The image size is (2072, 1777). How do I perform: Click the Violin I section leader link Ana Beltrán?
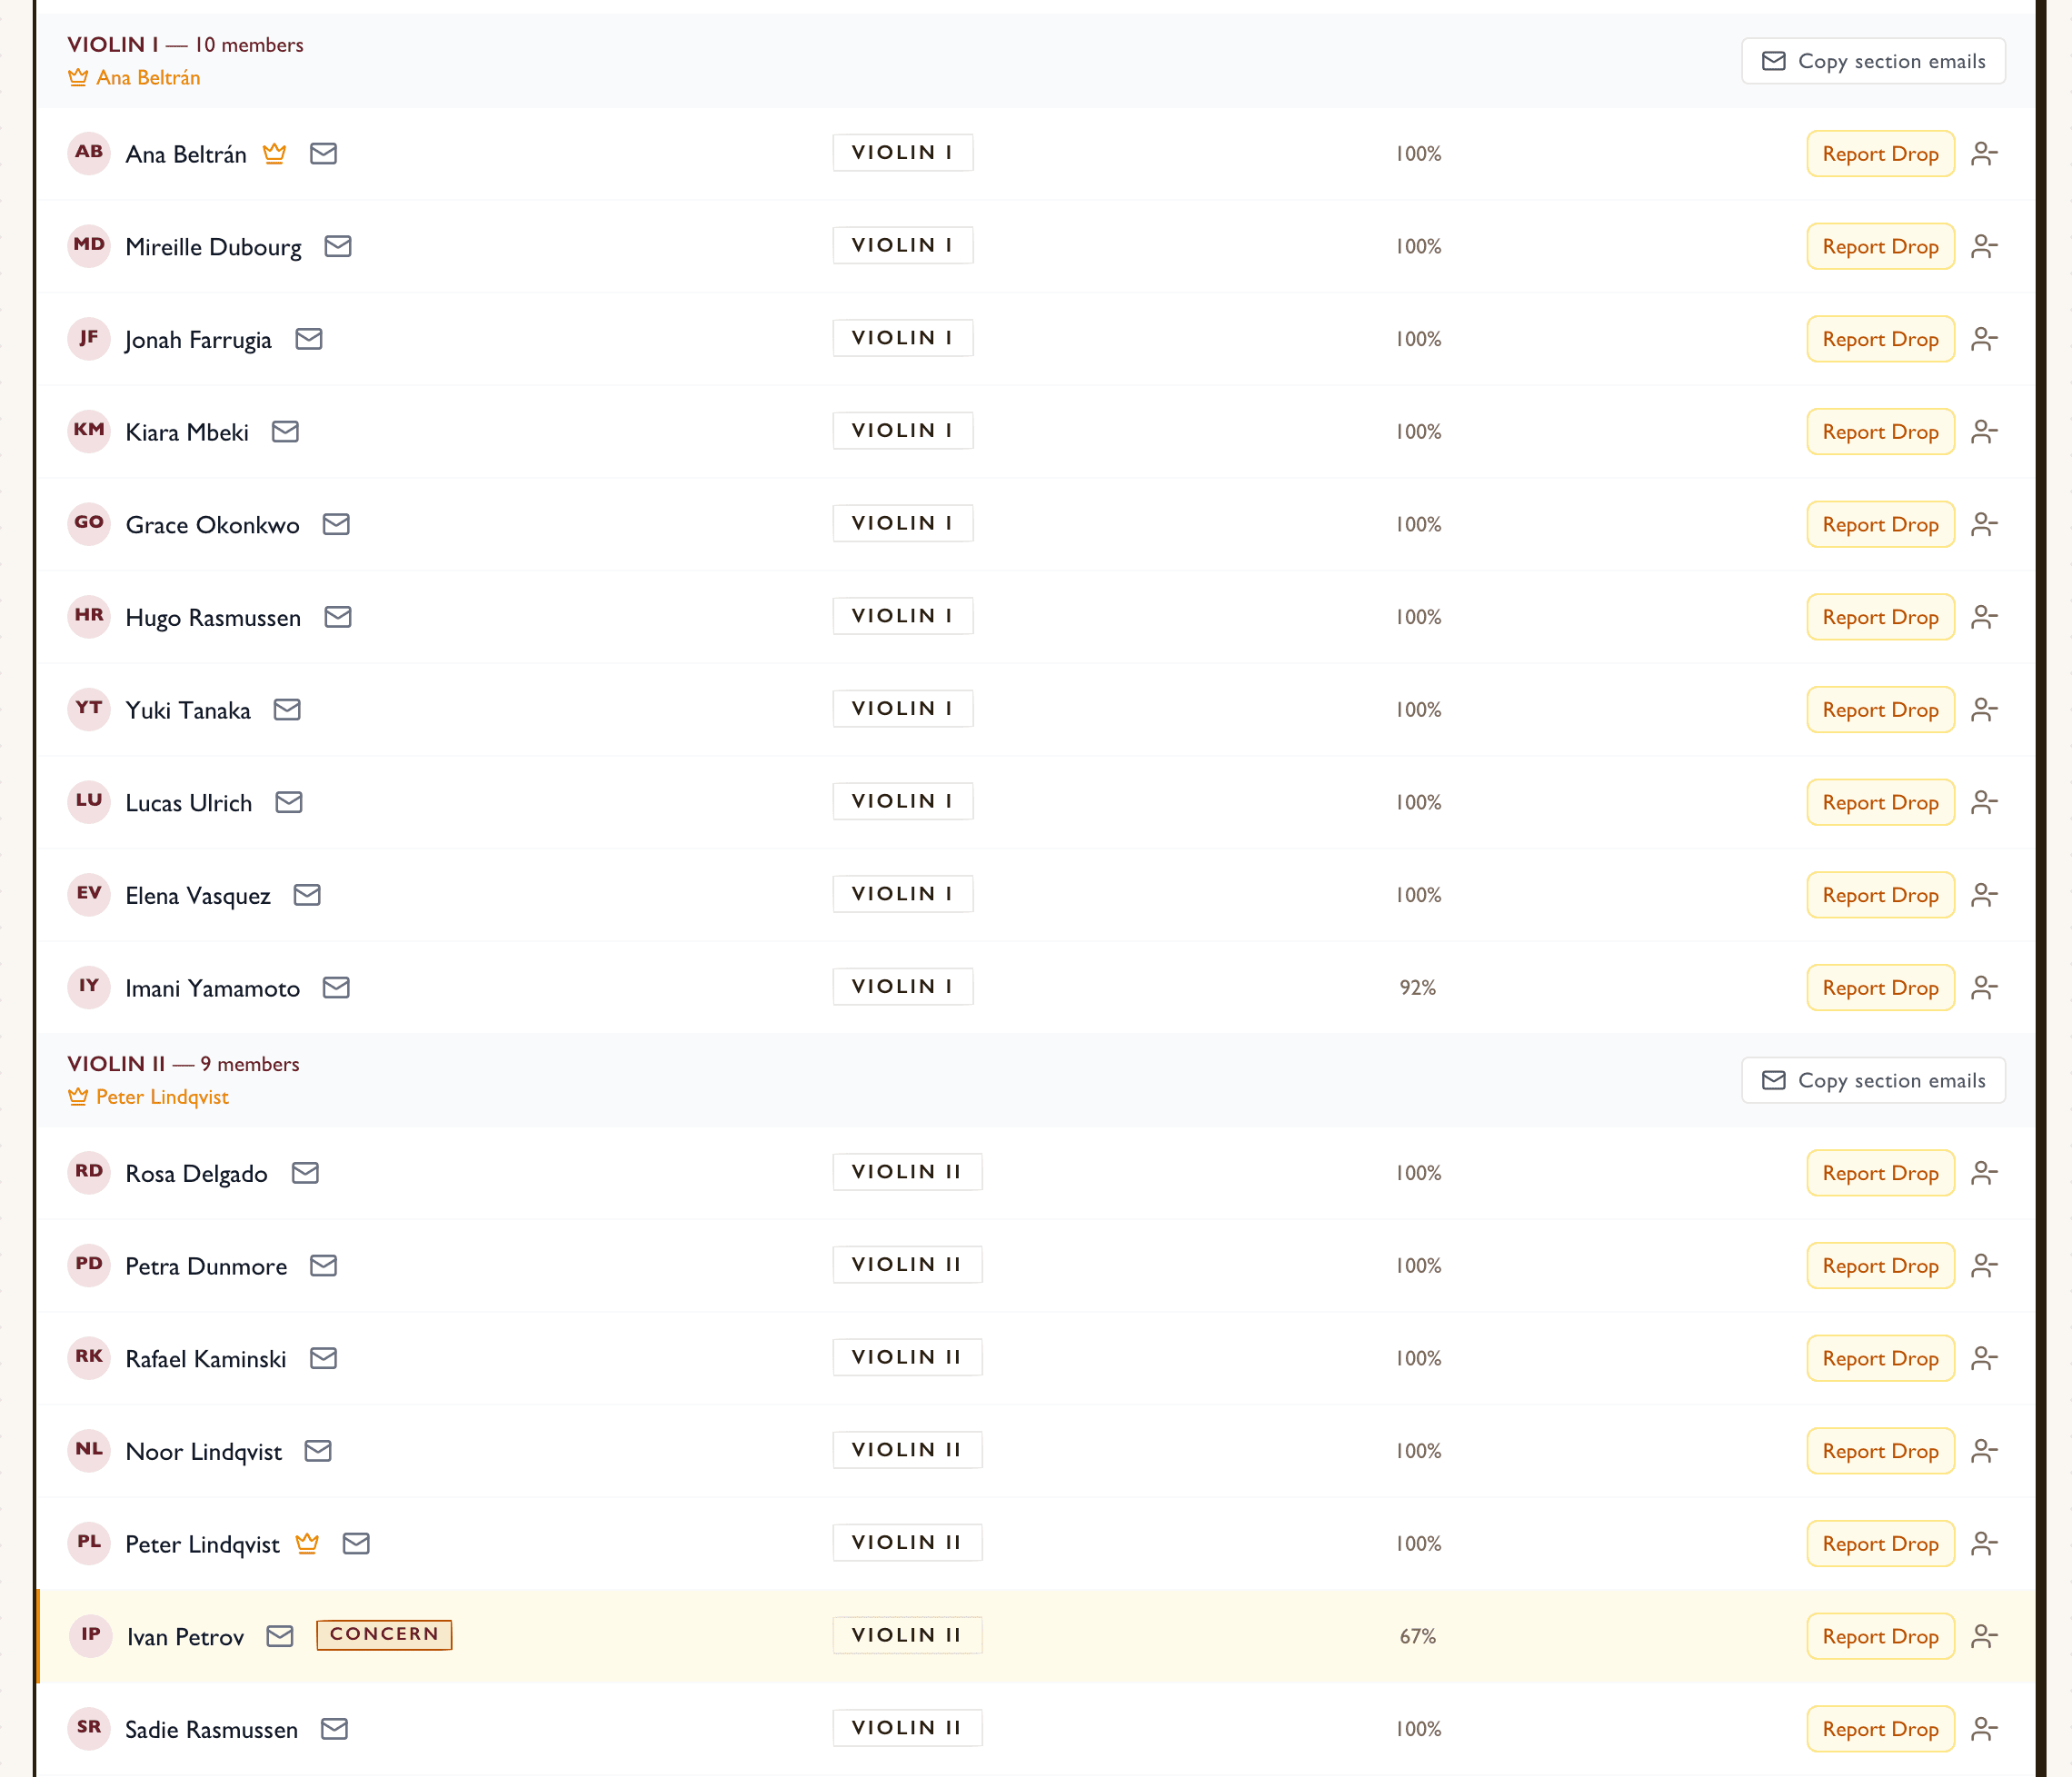coord(148,78)
